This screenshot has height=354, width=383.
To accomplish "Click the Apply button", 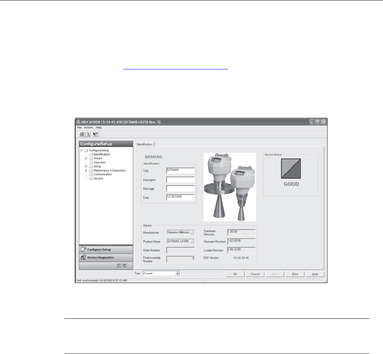I will pos(275,274).
